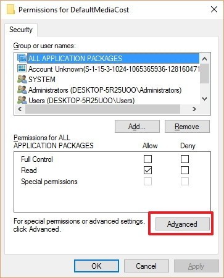Check the Read Deny checkbox

185,171
